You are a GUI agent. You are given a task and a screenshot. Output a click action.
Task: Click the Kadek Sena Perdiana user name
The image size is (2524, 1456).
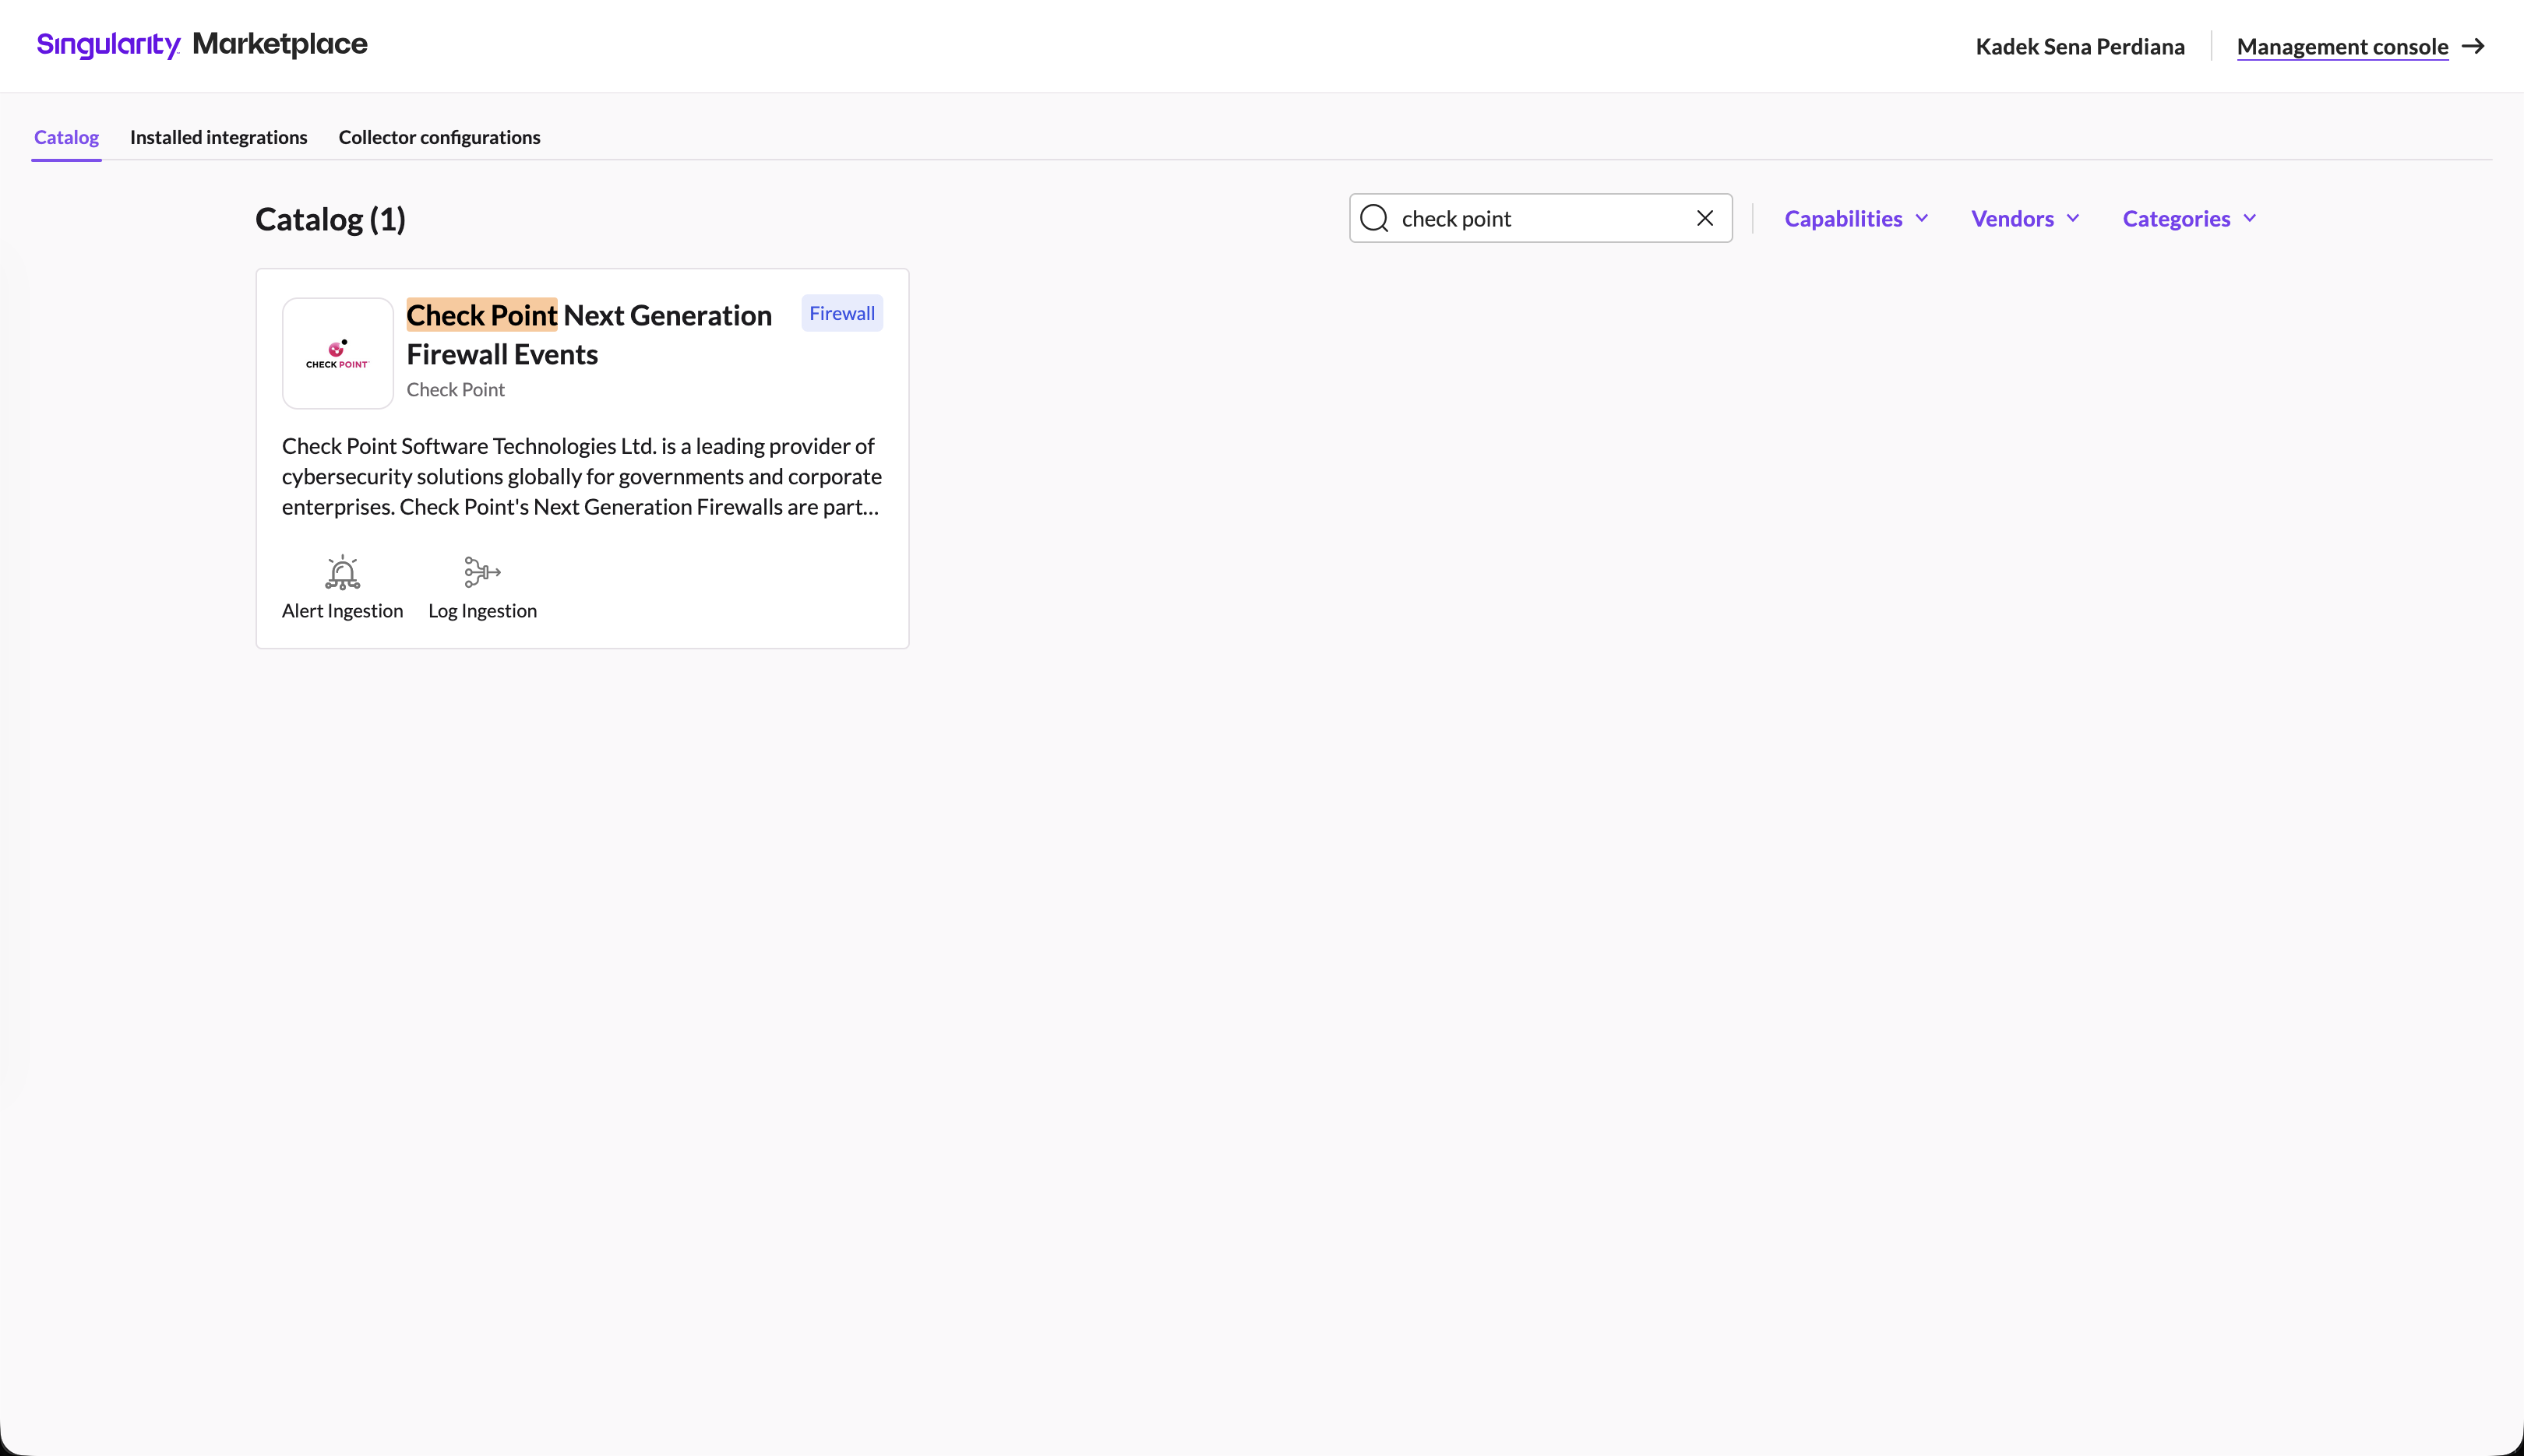[x=2080, y=47]
